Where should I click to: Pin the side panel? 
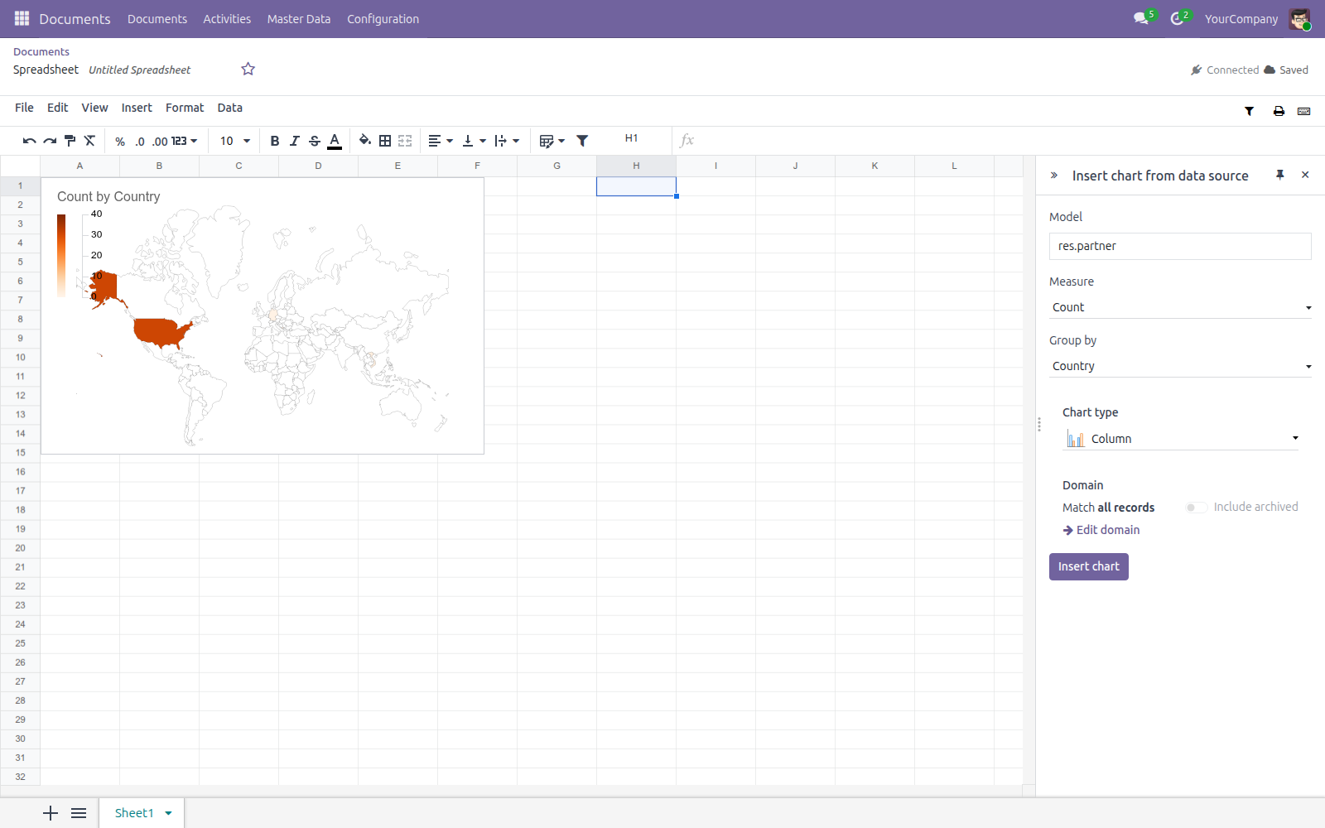click(x=1280, y=175)
